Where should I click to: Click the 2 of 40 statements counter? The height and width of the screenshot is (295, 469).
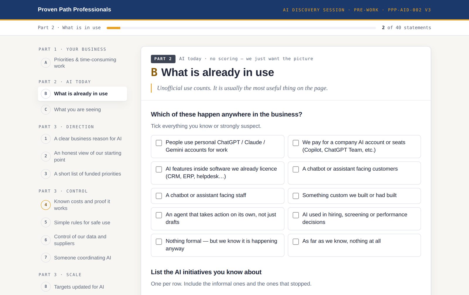tap(406, 28)
